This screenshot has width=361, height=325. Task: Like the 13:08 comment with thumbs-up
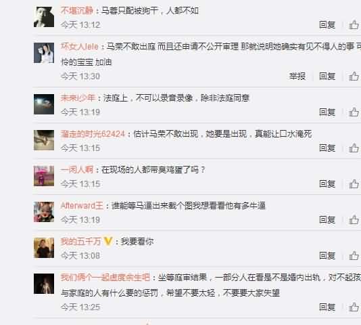(354, 255)
